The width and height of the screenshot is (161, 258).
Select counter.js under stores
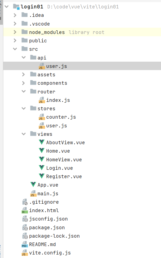pos(61,117)
